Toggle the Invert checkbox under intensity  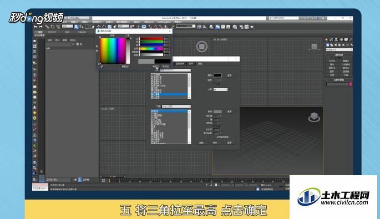click(x=215, y=84)
